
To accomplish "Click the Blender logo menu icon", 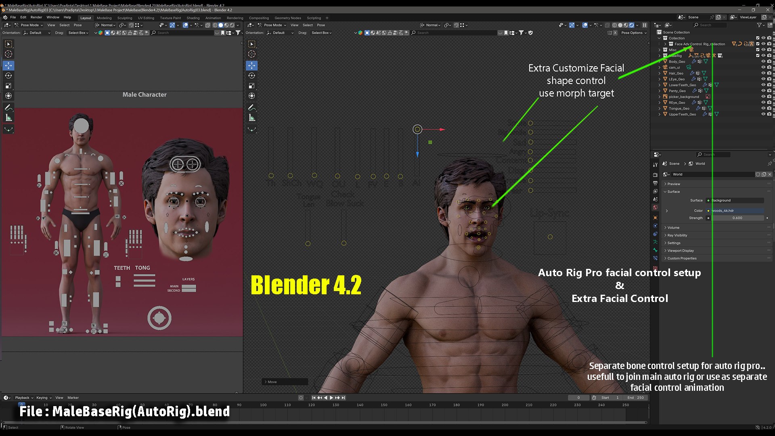I will click(x=5, y=17).
